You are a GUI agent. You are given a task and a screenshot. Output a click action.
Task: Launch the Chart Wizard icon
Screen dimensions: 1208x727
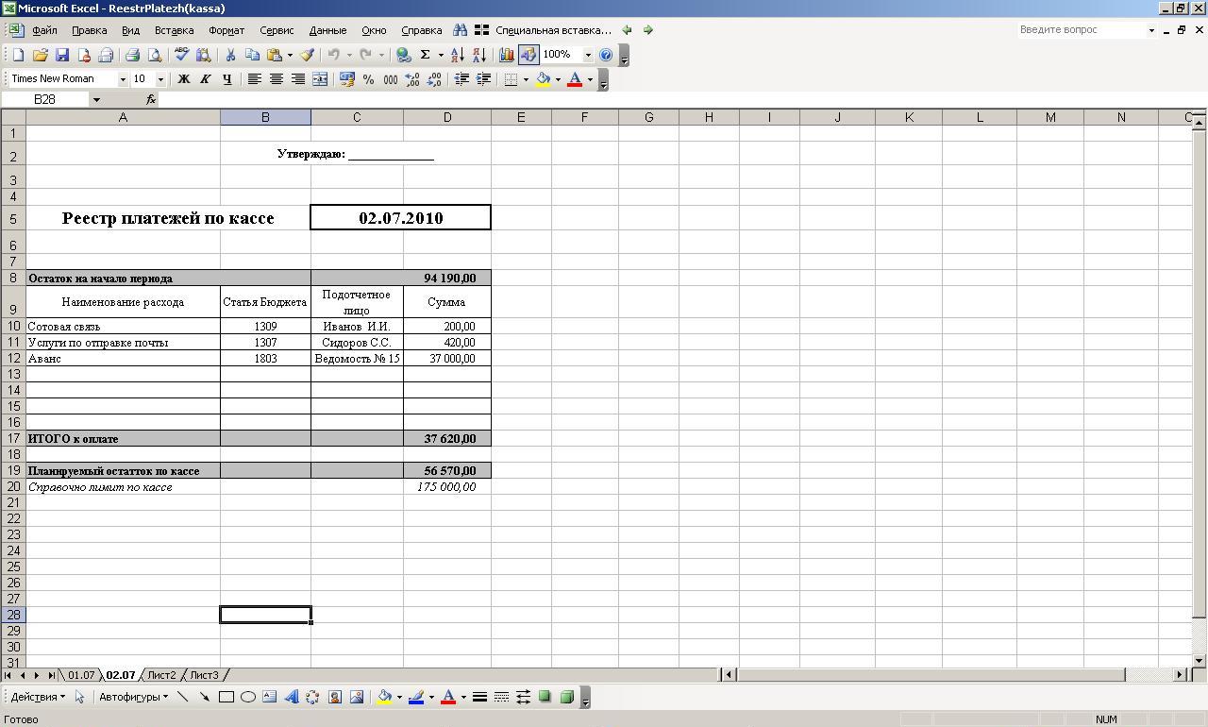[507, 55]
